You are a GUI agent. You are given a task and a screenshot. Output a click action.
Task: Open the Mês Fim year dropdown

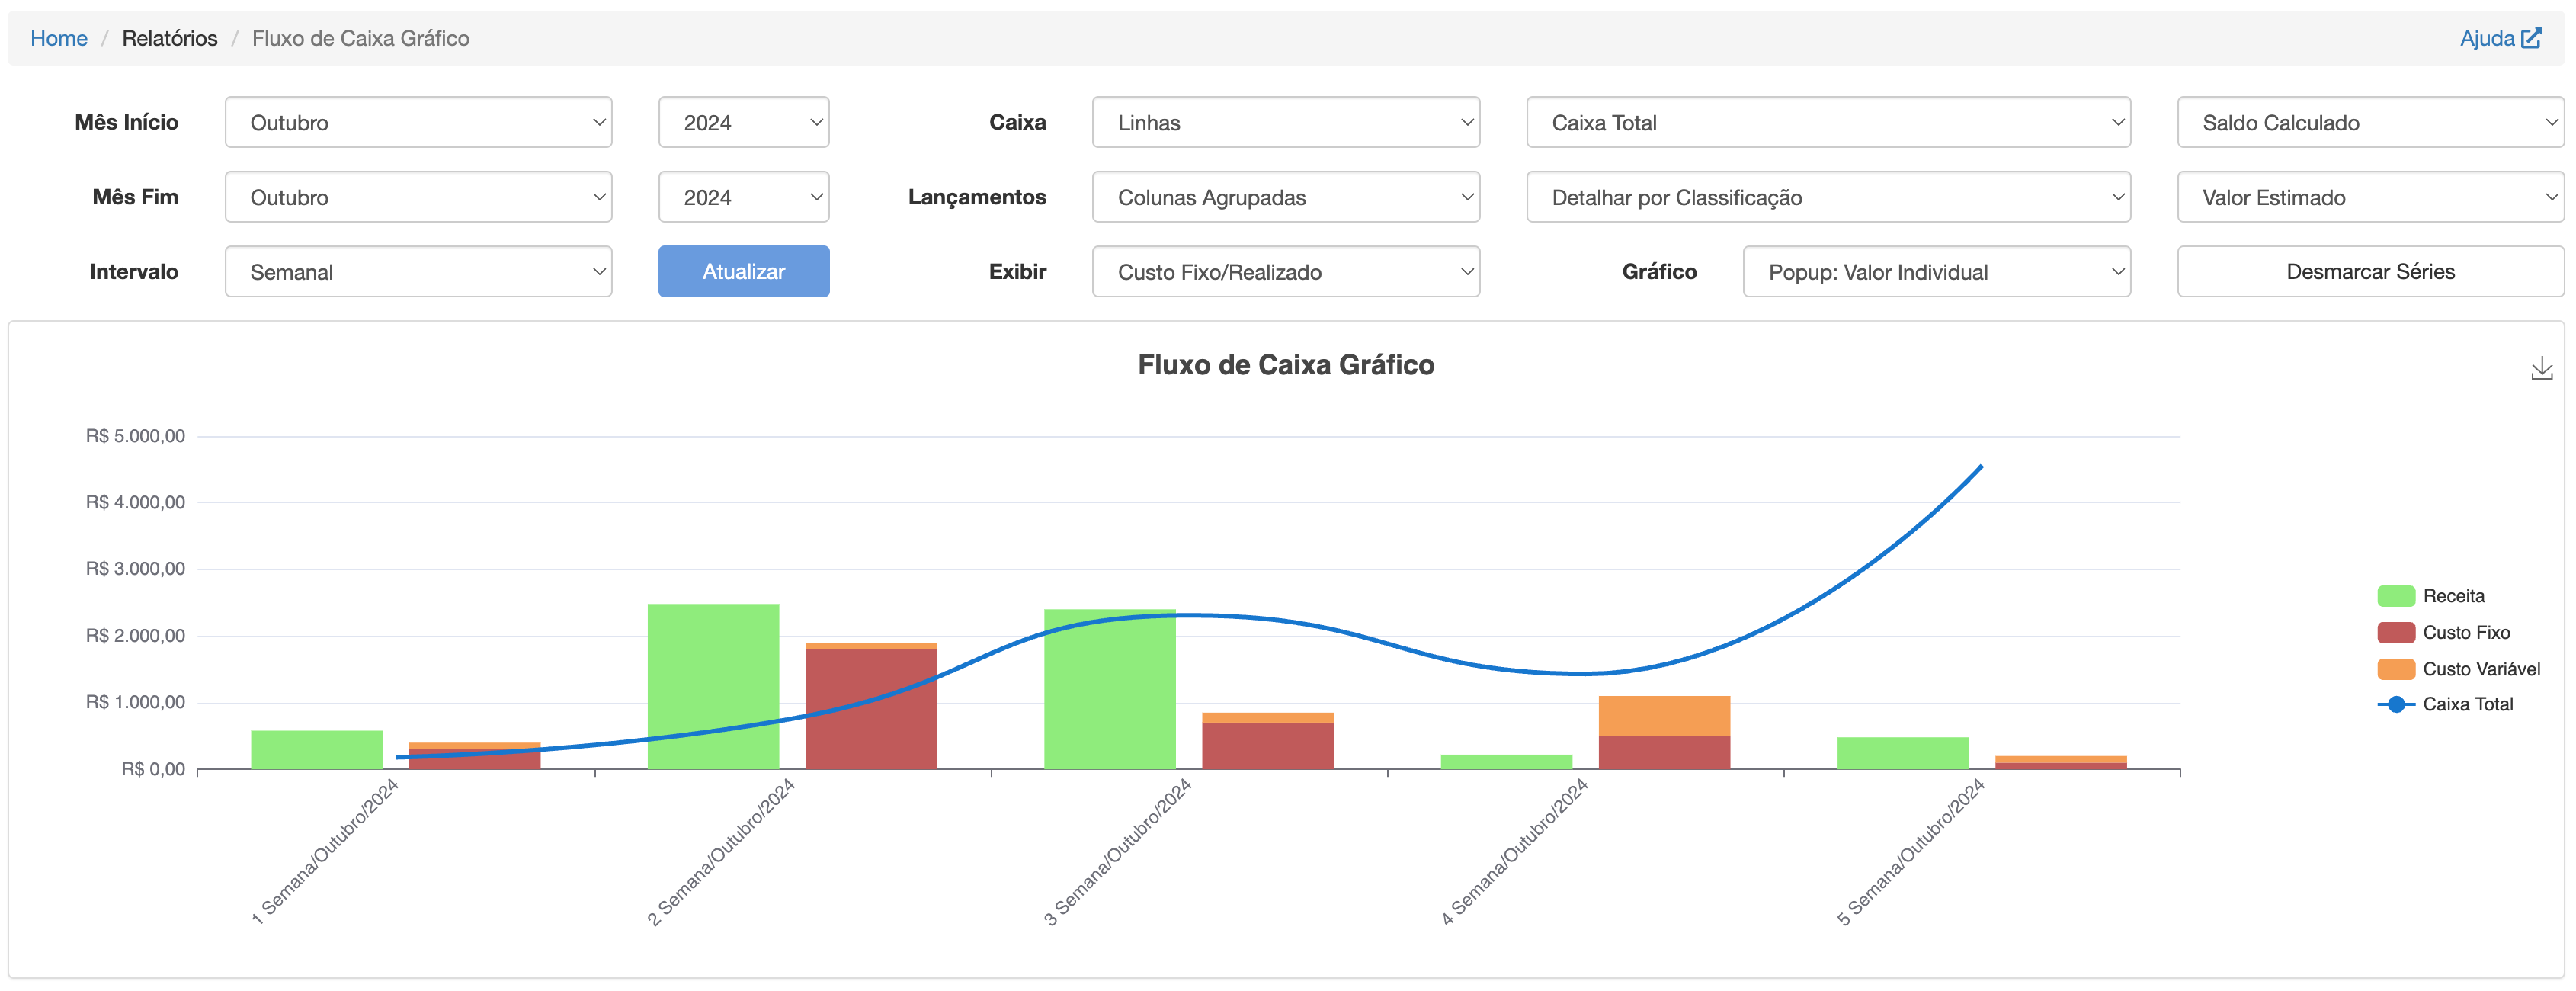point(743,197)
